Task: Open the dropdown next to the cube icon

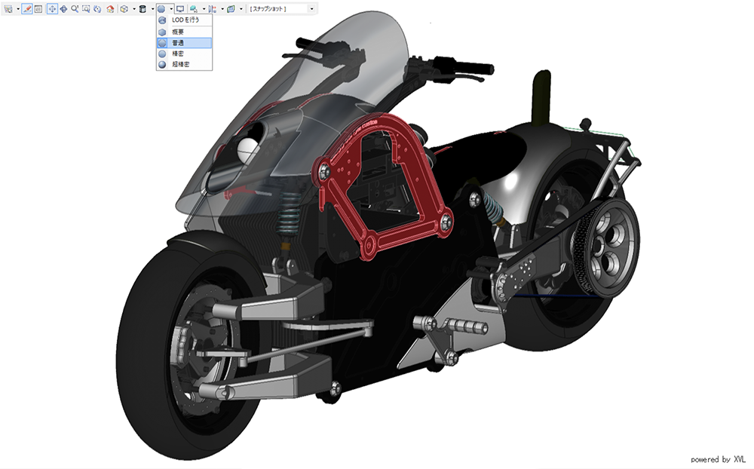Action: pyautogui.click(x=133, y=9)
